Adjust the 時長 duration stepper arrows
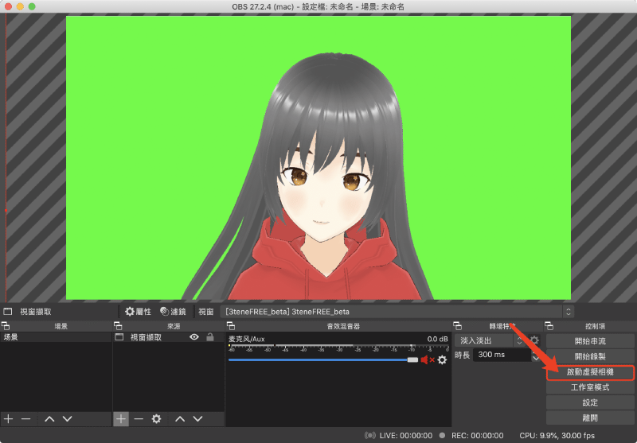This screenshot has width=637, height=443. coord(536,355)
